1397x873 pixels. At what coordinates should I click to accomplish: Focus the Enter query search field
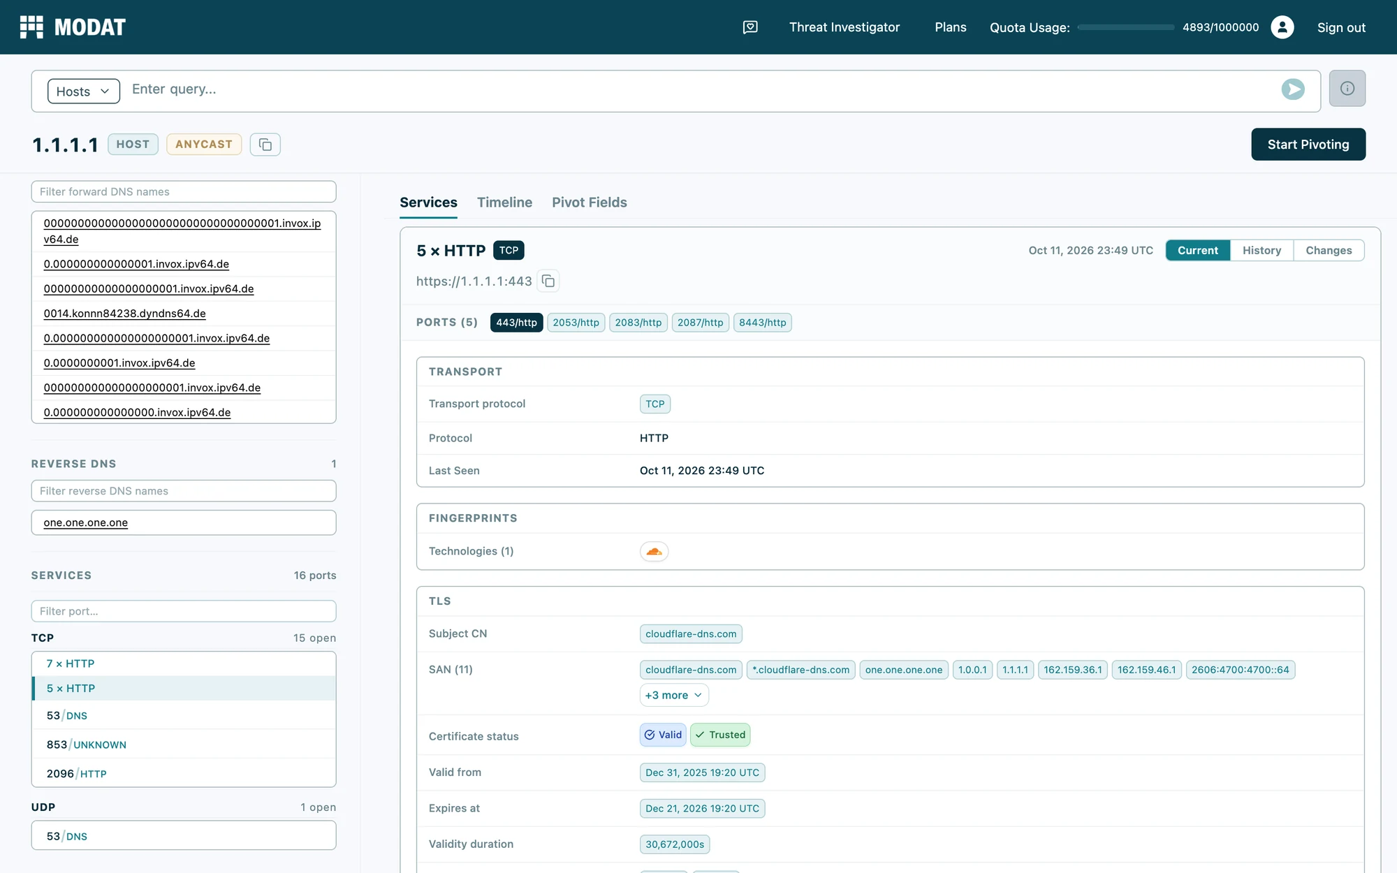[698, 89]
